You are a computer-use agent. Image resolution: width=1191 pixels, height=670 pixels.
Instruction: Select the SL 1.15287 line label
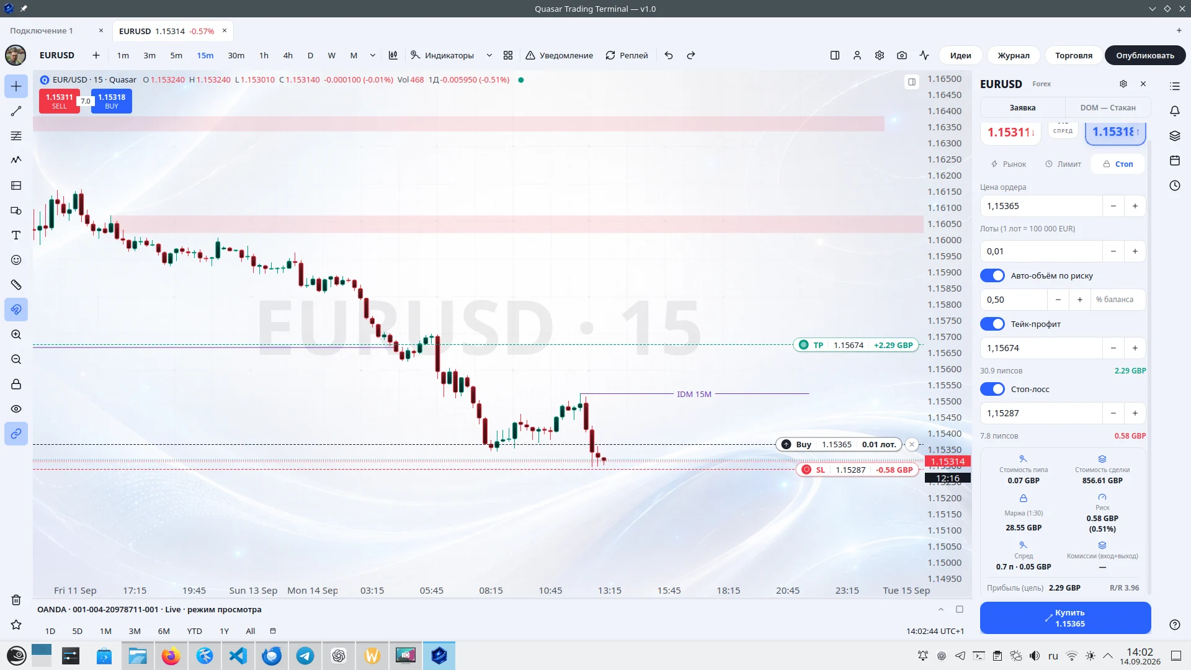pos(857,470)
